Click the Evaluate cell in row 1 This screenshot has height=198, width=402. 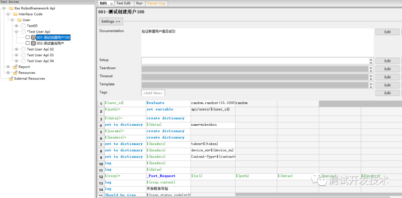pyautogui.click(x=168, y=103)
